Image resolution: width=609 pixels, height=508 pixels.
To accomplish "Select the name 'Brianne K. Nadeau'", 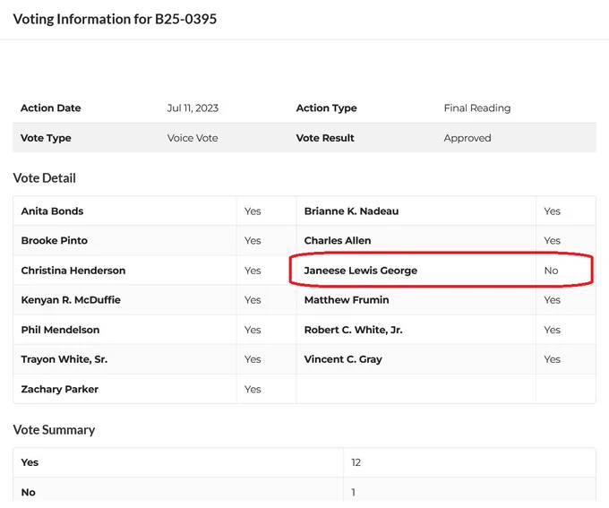I will (351, 211).
